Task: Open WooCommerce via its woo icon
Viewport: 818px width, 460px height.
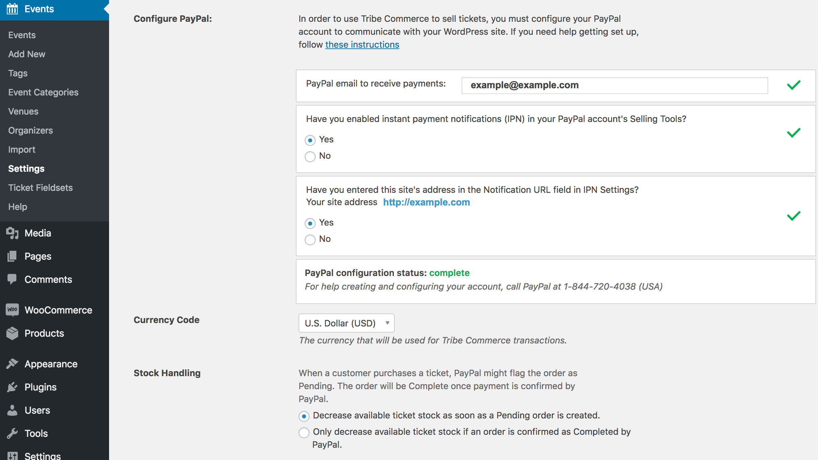Action: click(12, 310)
